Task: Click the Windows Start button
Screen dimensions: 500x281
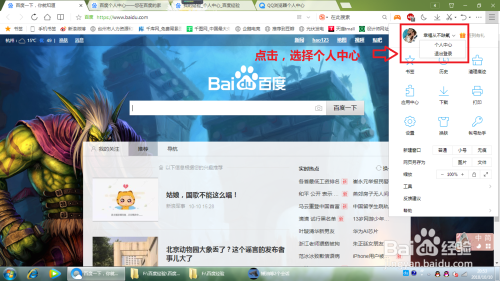Action: point(10,273)
